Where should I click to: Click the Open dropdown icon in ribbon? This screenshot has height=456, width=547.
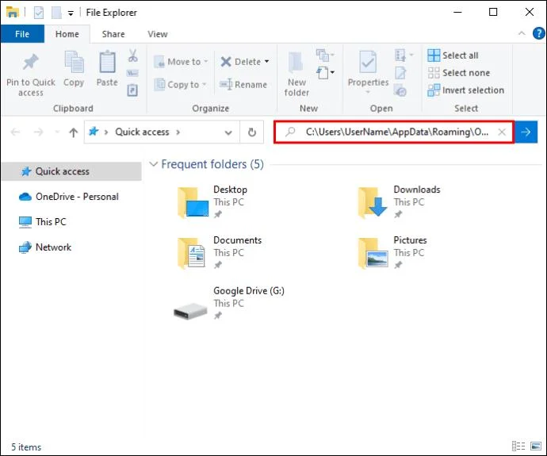(x=404, y=56)
